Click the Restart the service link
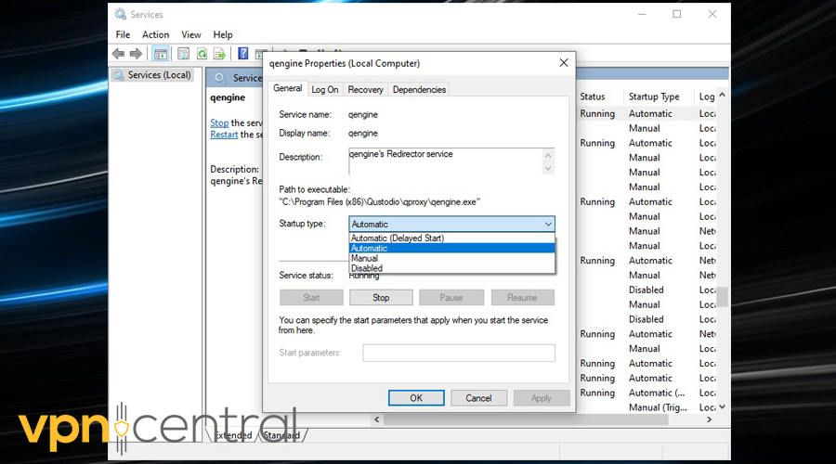This screenshot has width=836, height=464. tap(224, 135)
